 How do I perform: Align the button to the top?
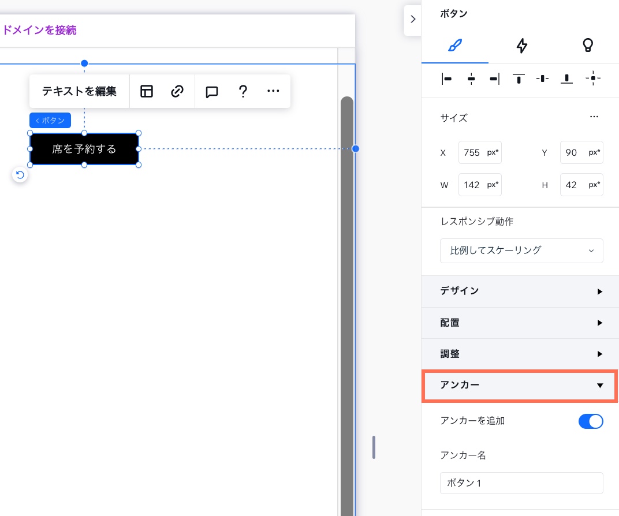[519, 78]
